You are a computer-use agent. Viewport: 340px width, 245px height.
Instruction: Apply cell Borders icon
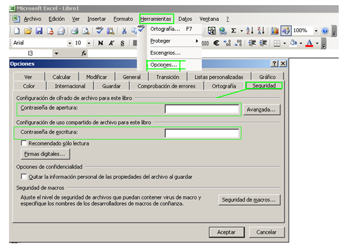coord(277,44)
